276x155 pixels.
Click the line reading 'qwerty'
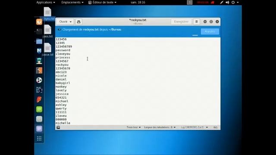coord(61,108)
